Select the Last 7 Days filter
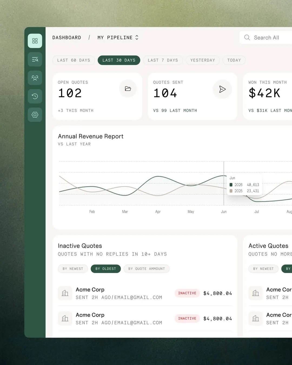Viewport: 292px width, 365px height. click(x=163, y=60)
